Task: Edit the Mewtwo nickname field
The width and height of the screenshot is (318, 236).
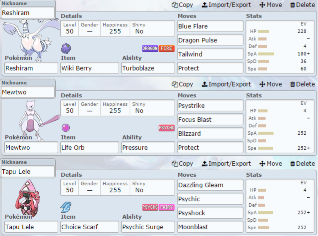Action: (x=28, y=92)
